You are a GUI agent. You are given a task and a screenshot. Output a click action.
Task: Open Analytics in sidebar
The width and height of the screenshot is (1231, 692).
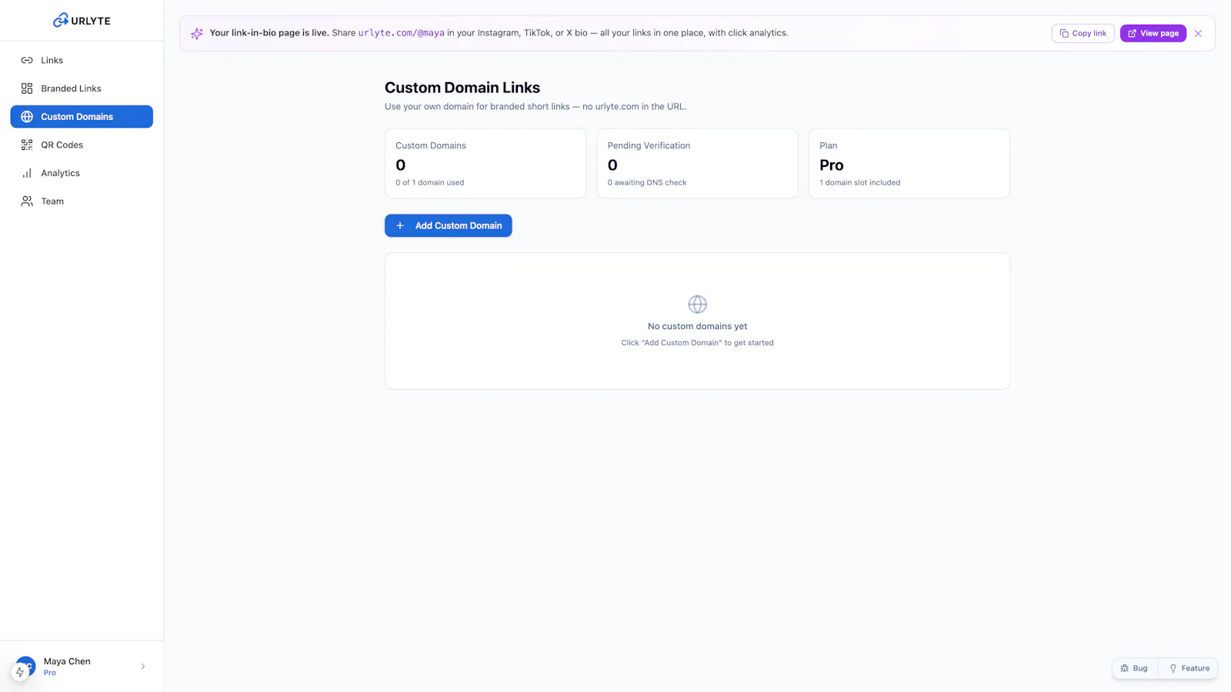[x=82, y=173]
